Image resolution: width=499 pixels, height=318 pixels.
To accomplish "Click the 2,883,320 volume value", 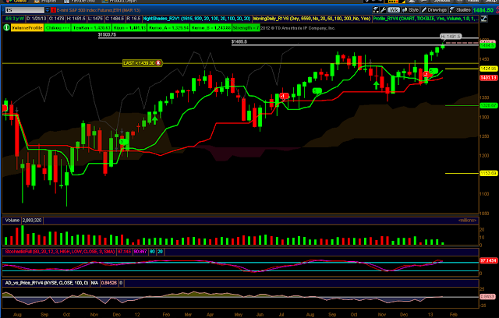I will pyautogui.click(x=32, y=221).
